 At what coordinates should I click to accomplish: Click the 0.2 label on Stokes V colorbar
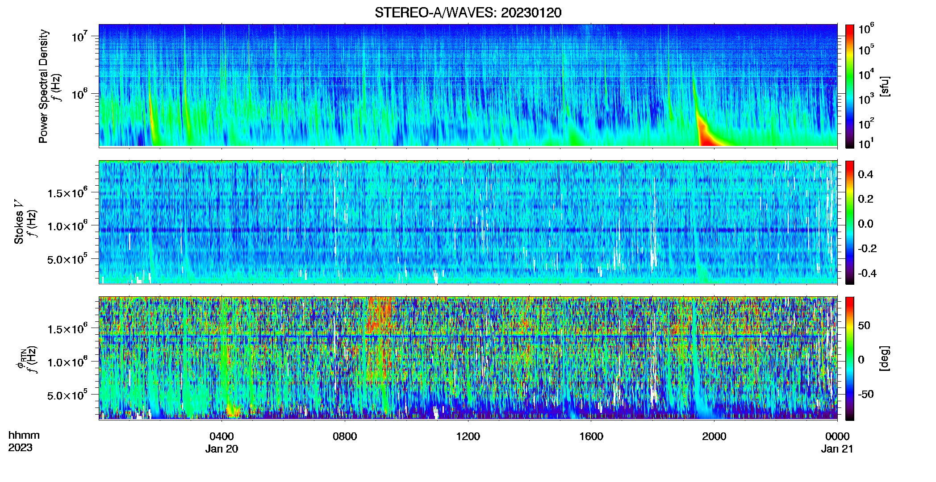(x=865, y=199)
